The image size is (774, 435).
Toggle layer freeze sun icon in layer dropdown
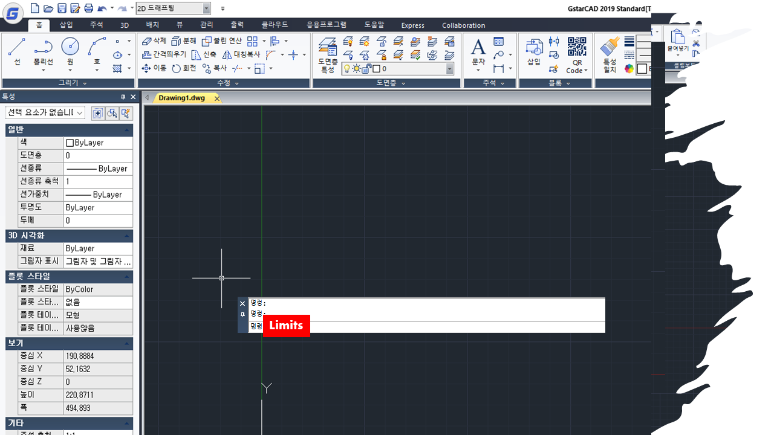(356, 69)
